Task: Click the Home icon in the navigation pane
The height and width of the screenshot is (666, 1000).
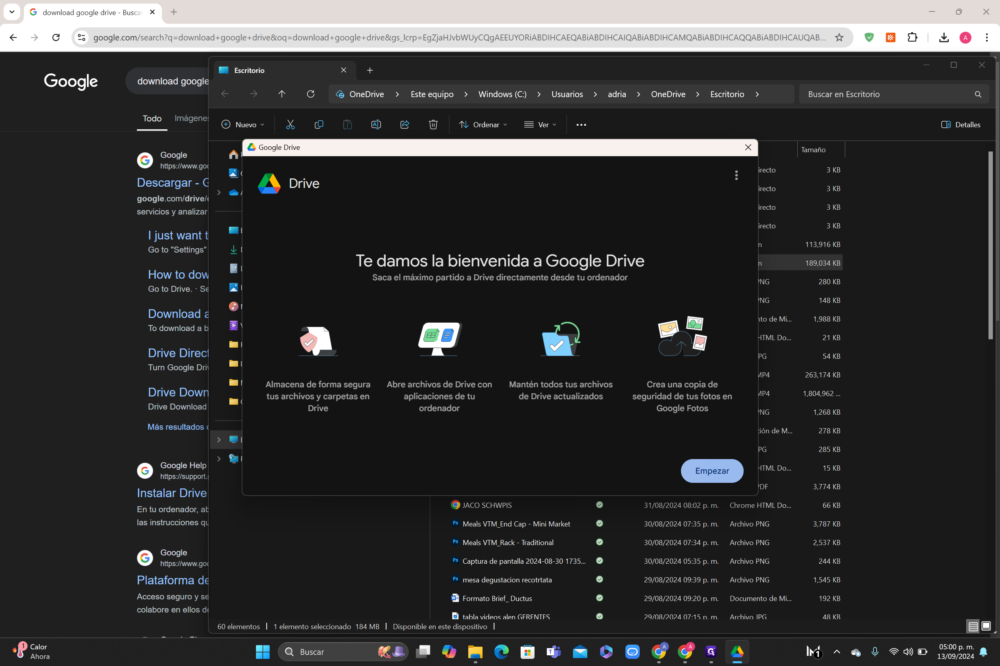Action: point(233,154)
